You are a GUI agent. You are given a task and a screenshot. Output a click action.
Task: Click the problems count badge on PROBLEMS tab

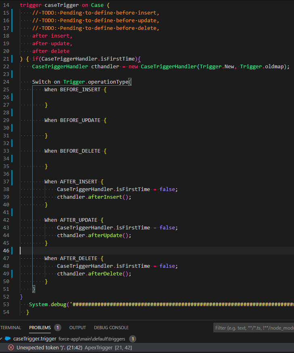pyautogui.click(x=58, y=328)
